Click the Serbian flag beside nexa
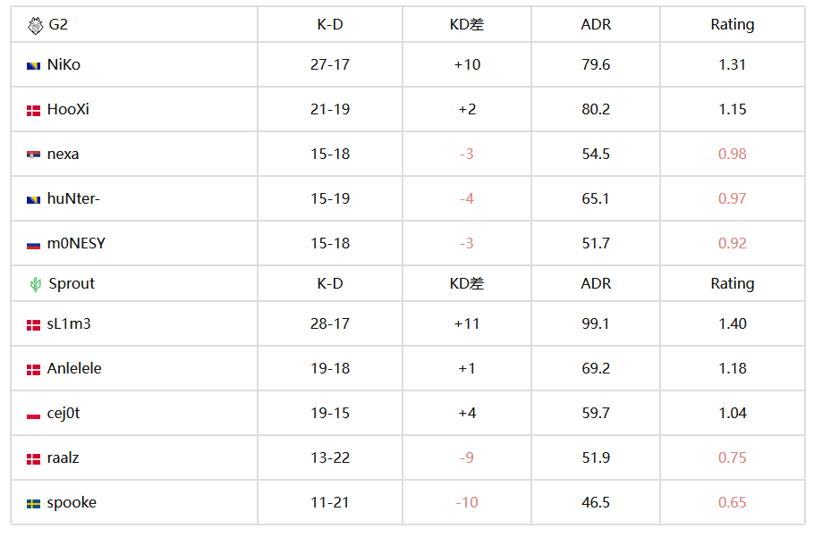The height and width of the screenshot is (537, 814). coord(33,155)
